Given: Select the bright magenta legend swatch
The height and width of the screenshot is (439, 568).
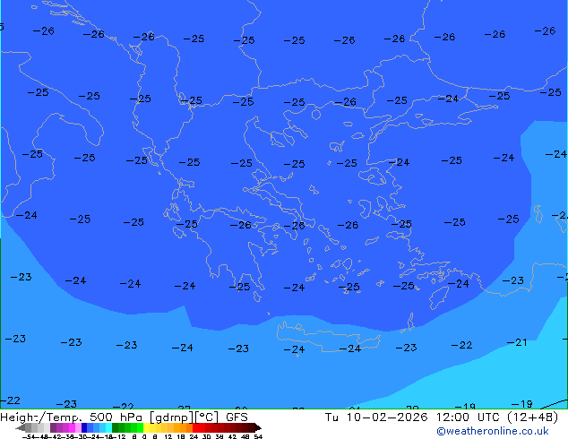Looking at the screenshot, I should (72, 427).
